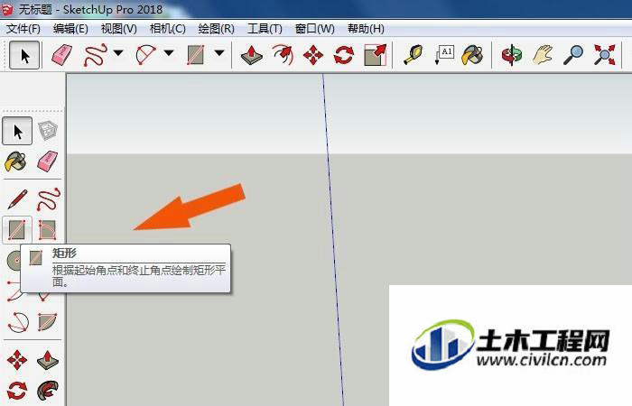
Task: Select the Pie arc tool in left palette
Action: [48, 322]
